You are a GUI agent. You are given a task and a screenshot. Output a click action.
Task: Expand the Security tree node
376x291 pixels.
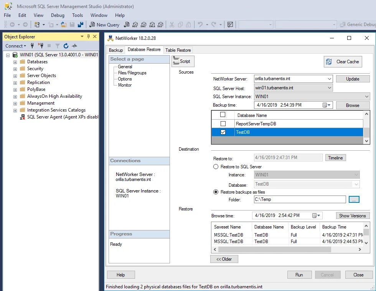15,69
